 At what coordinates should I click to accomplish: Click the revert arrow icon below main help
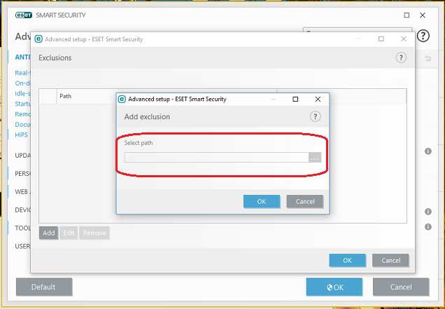pos(428,58)
